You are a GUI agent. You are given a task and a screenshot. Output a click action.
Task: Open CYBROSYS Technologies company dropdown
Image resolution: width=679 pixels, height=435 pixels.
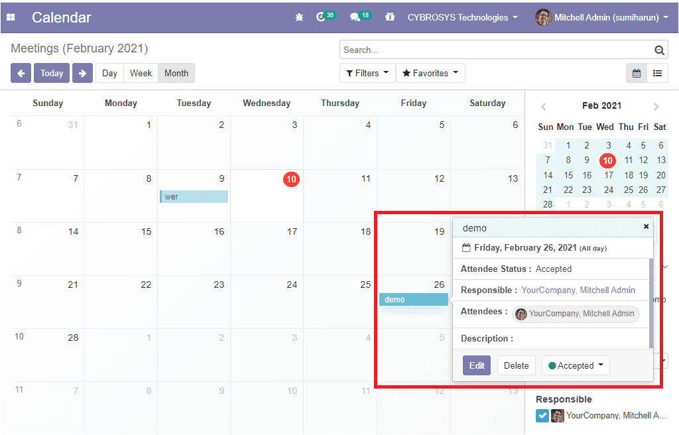pos(462,17)
